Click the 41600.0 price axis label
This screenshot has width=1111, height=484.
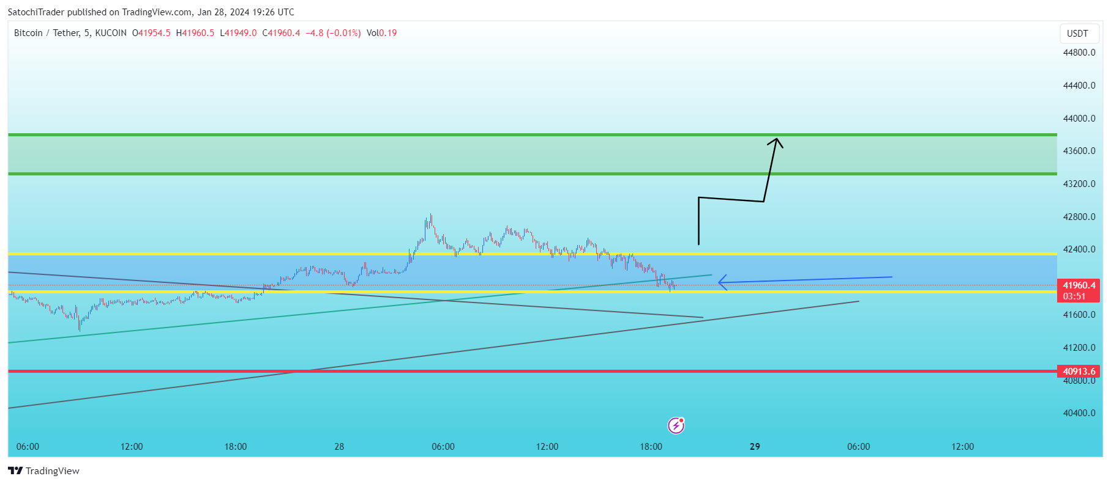tap(1079, 315)
